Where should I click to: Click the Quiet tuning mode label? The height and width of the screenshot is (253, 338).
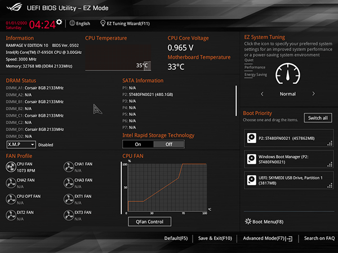coord(249,60)
